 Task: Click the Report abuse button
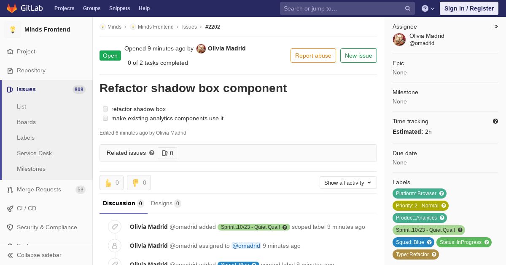(x=313, y=56)
